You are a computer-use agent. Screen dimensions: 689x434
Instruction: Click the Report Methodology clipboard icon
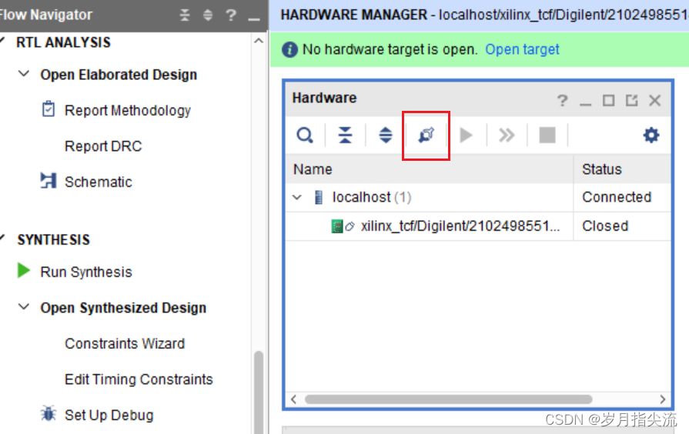tap(48, 109)
